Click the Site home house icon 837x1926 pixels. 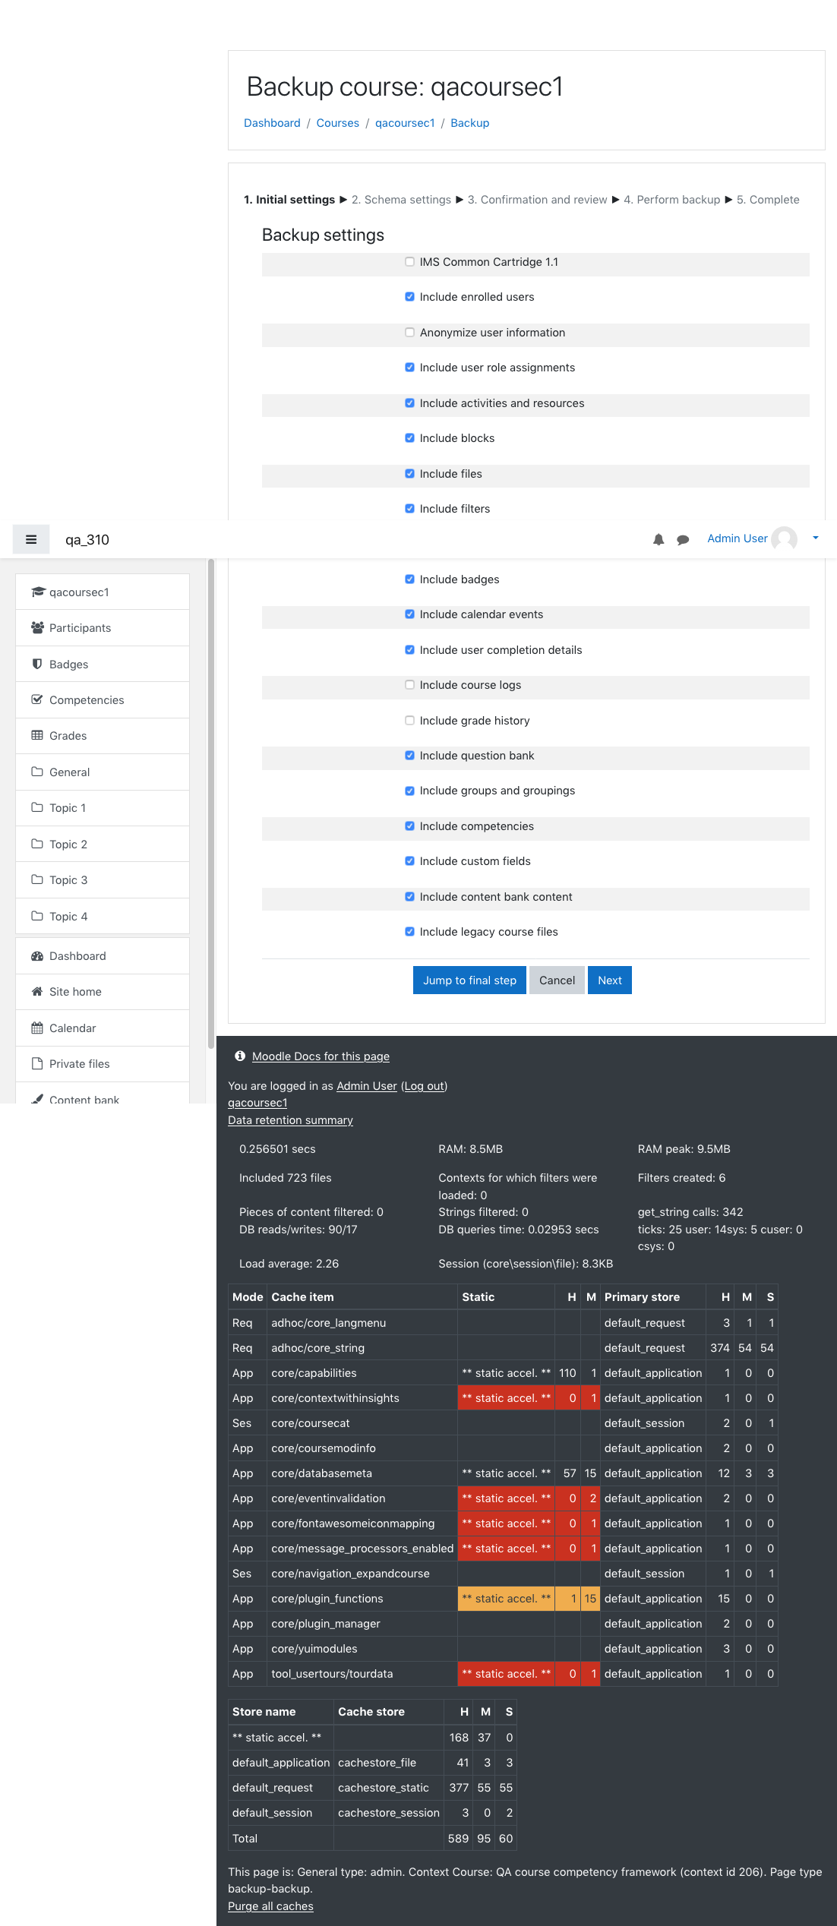tap(37, 991)
